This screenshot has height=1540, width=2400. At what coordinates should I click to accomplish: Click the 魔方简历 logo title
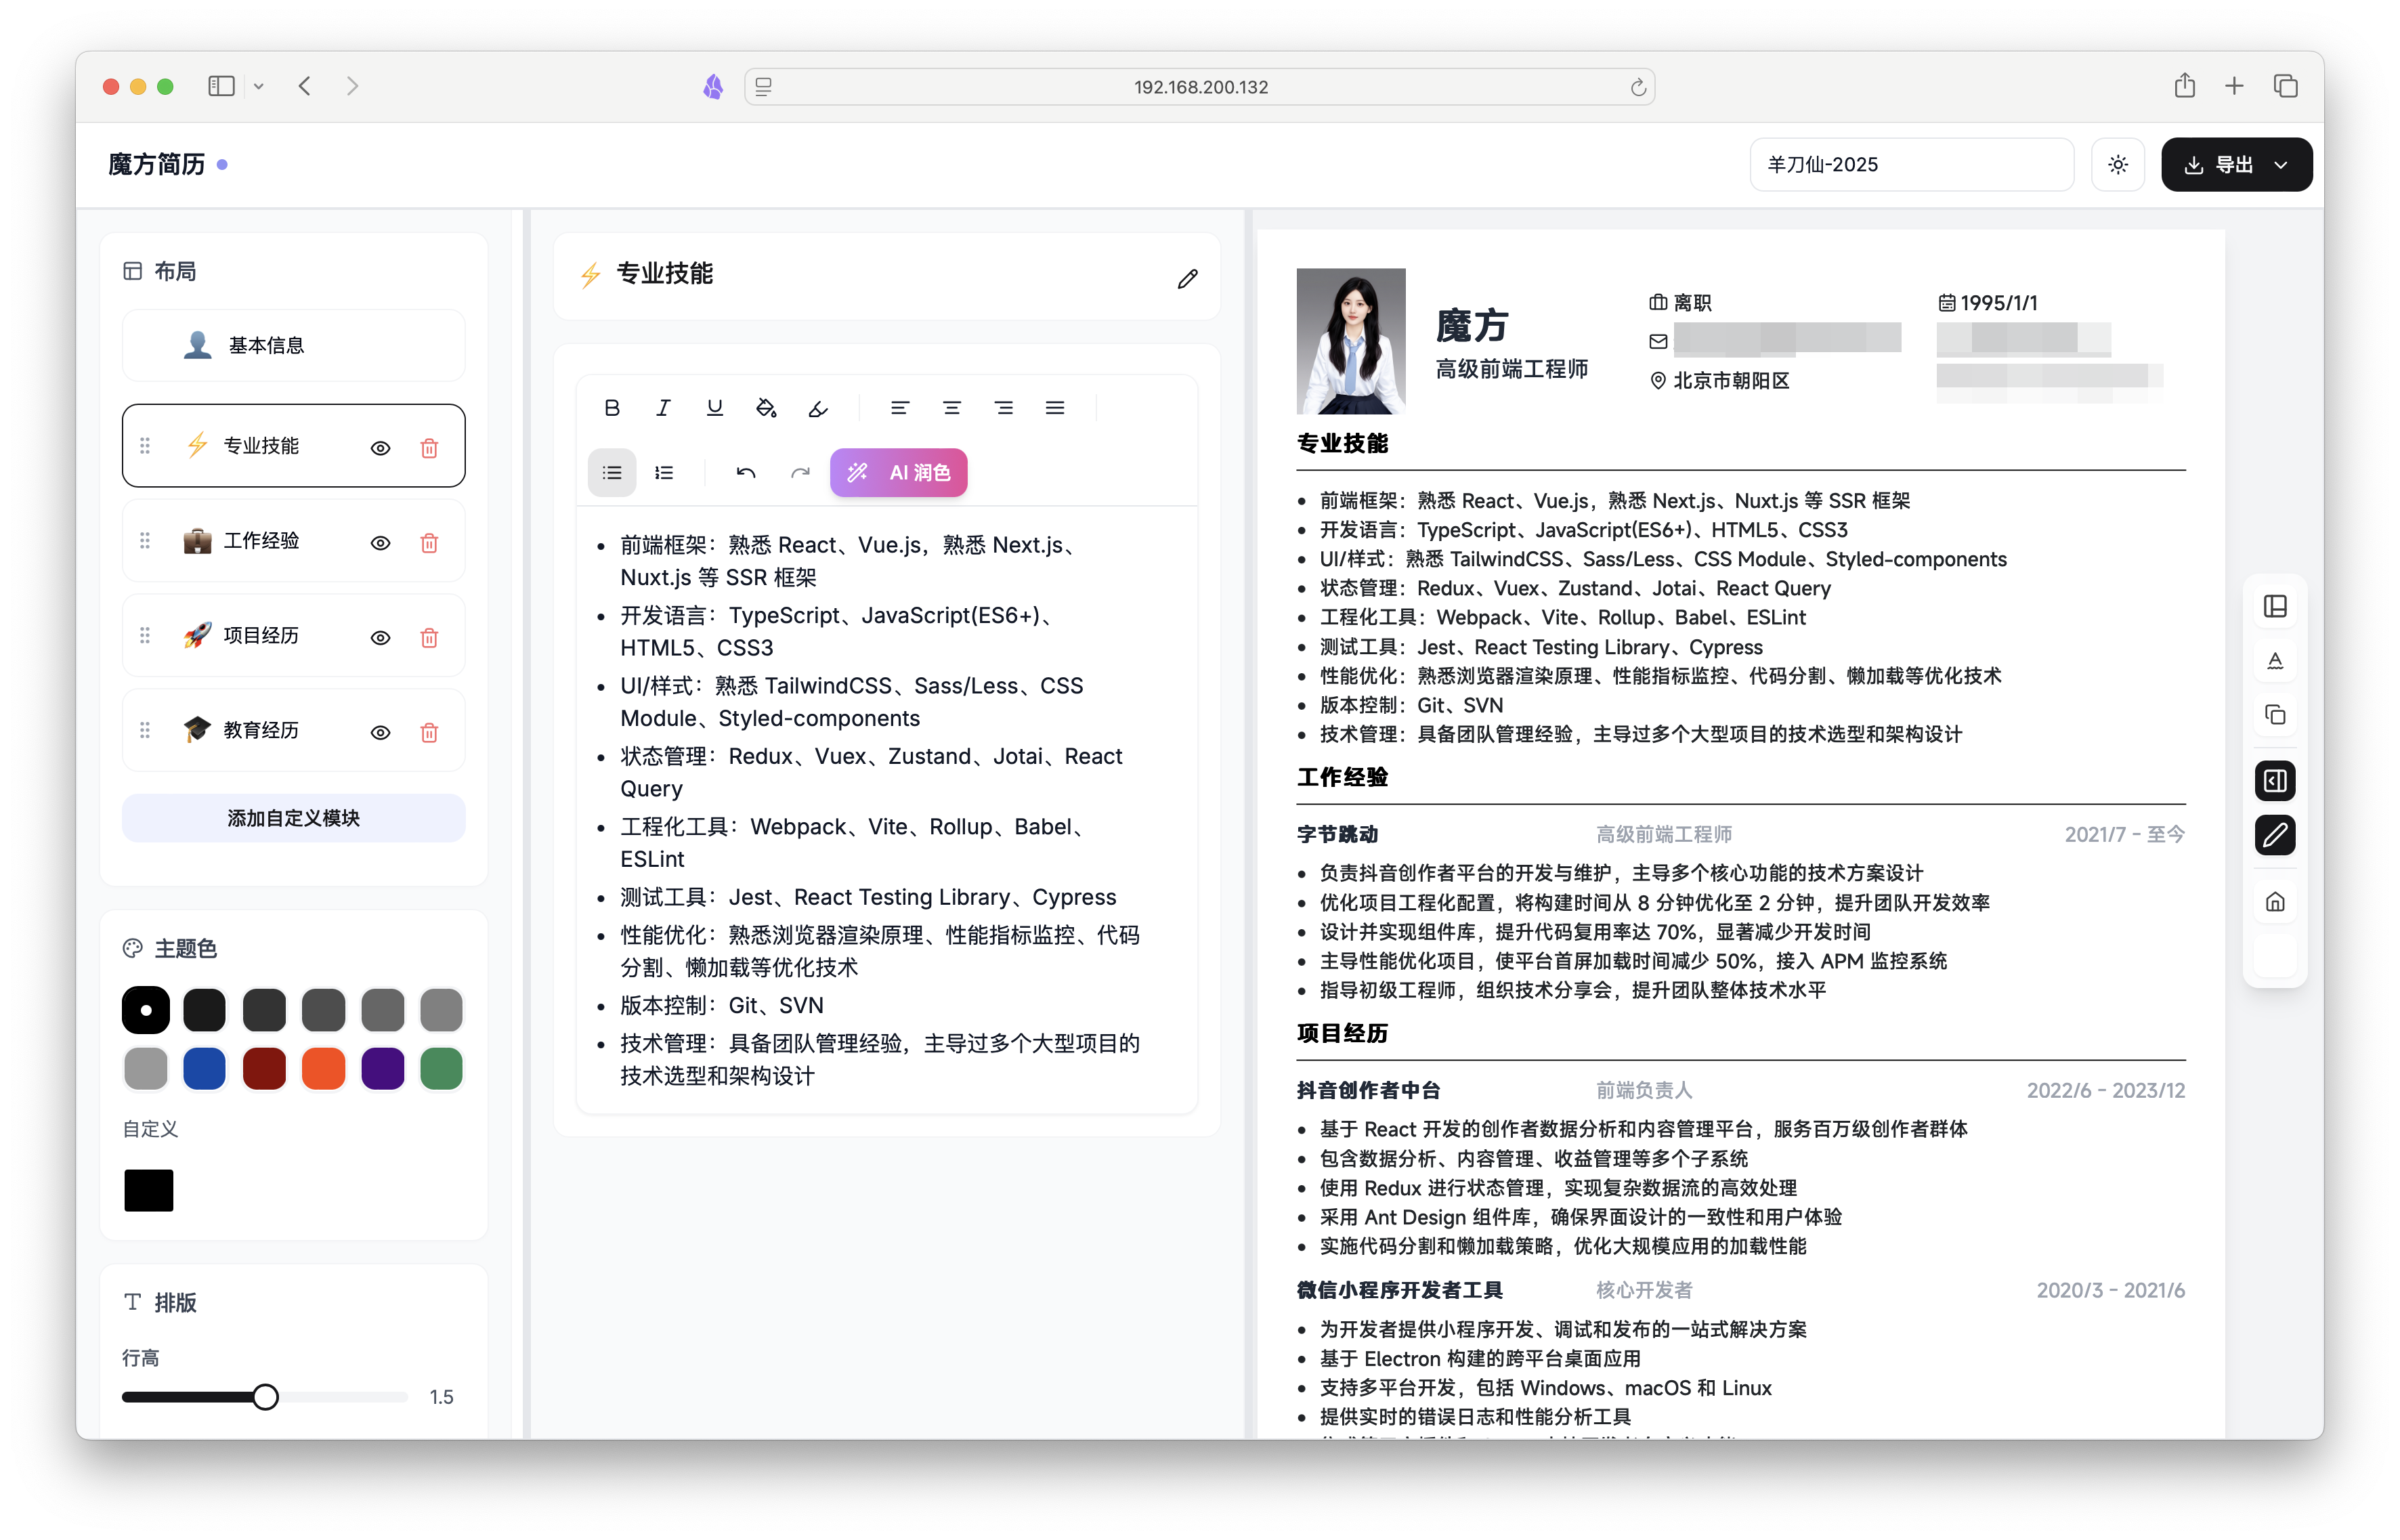click(156, 164)
